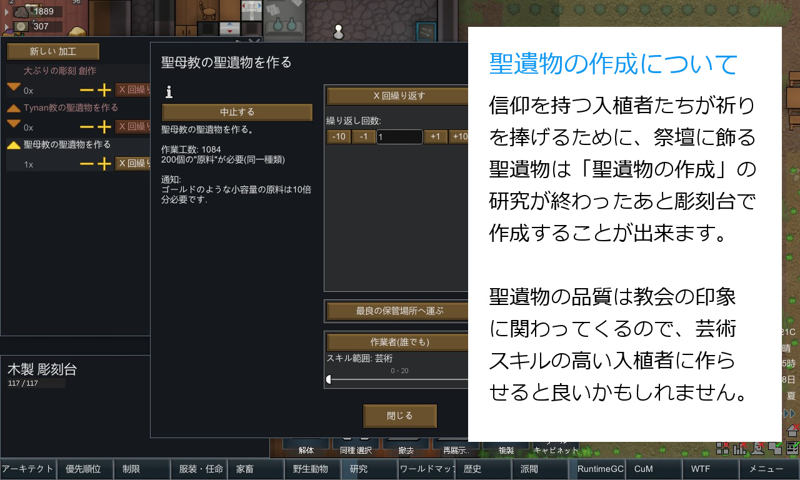Image resolution: width=800 pixels, height=480 pixels.
Task: Click 新しい加工 to add a bill
Action: pos(52,51)
